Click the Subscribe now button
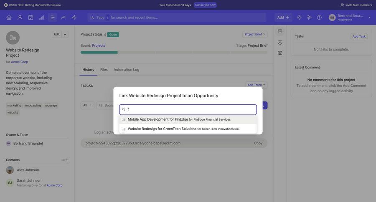This screenshot has width=376, height=202. (x=205, y=5)
